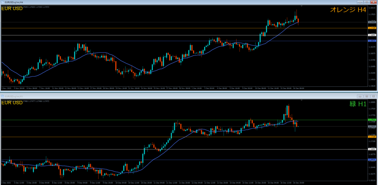
Task: Click the H4 chart window's title bar icon
Action: click(3, 2)
